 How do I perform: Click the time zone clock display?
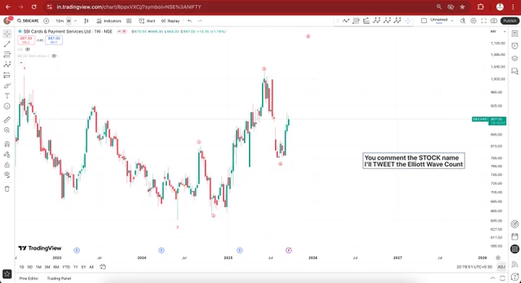[x=474, y=267]
